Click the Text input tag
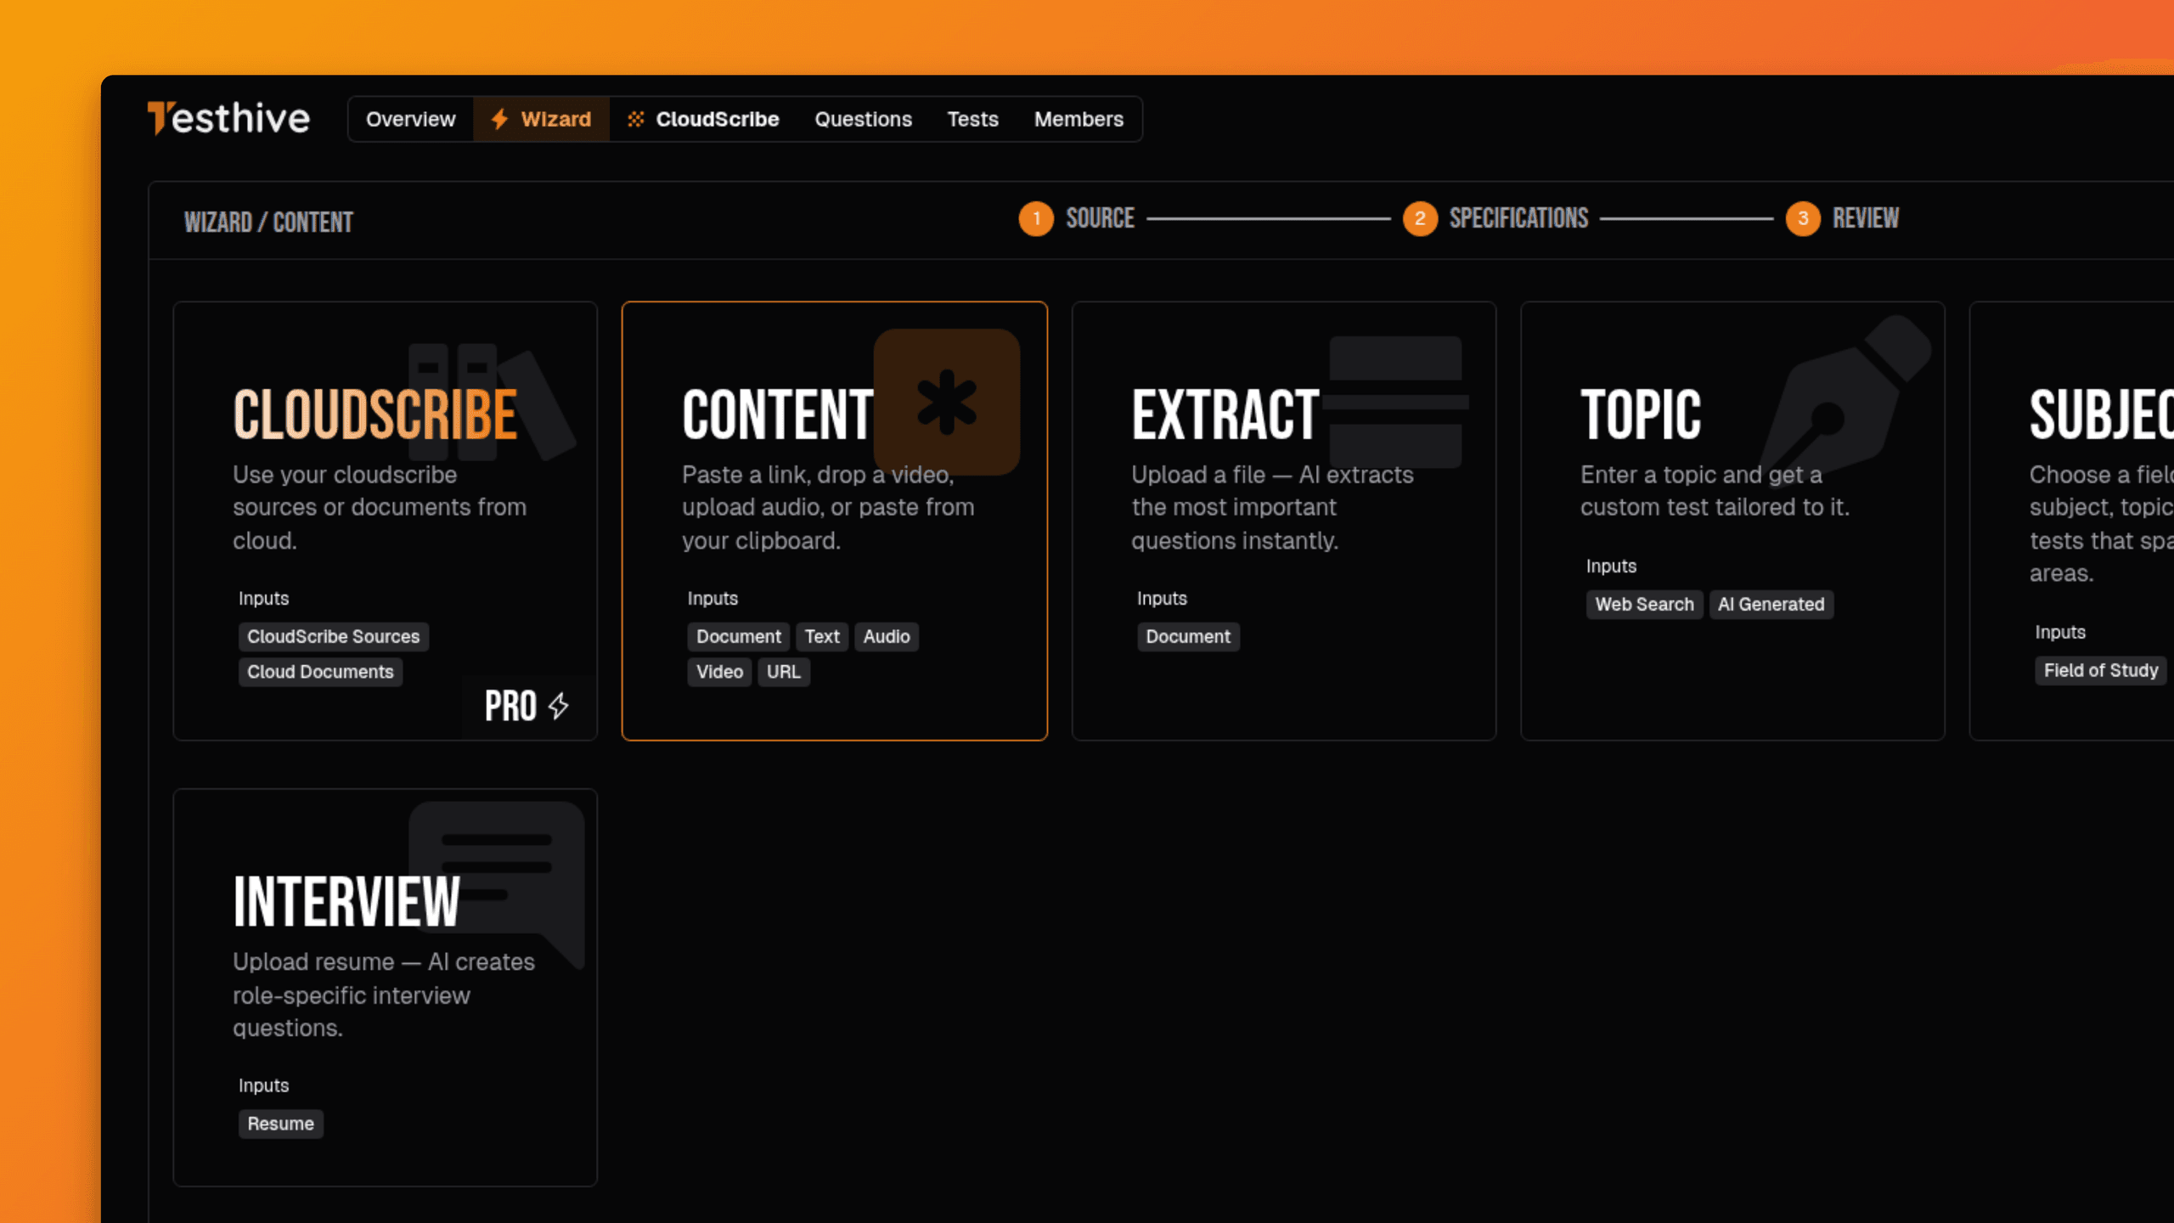Screen dimensions: 2174x1223 822,636
